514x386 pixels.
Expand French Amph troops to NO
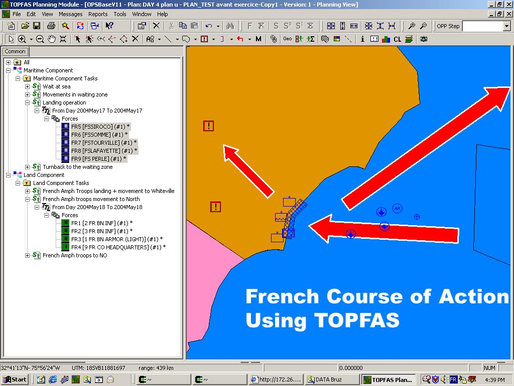28,255
